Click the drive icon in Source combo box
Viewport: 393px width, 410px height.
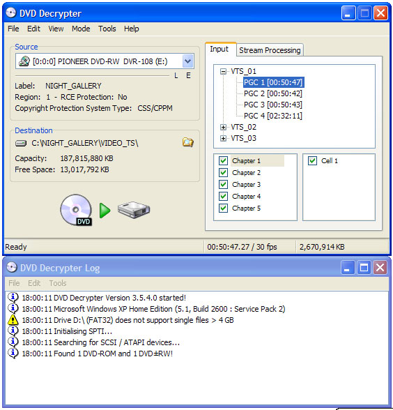(24, 61)
